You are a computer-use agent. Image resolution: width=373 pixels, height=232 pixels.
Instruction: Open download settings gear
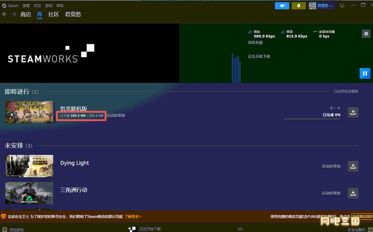click(366, 34)
